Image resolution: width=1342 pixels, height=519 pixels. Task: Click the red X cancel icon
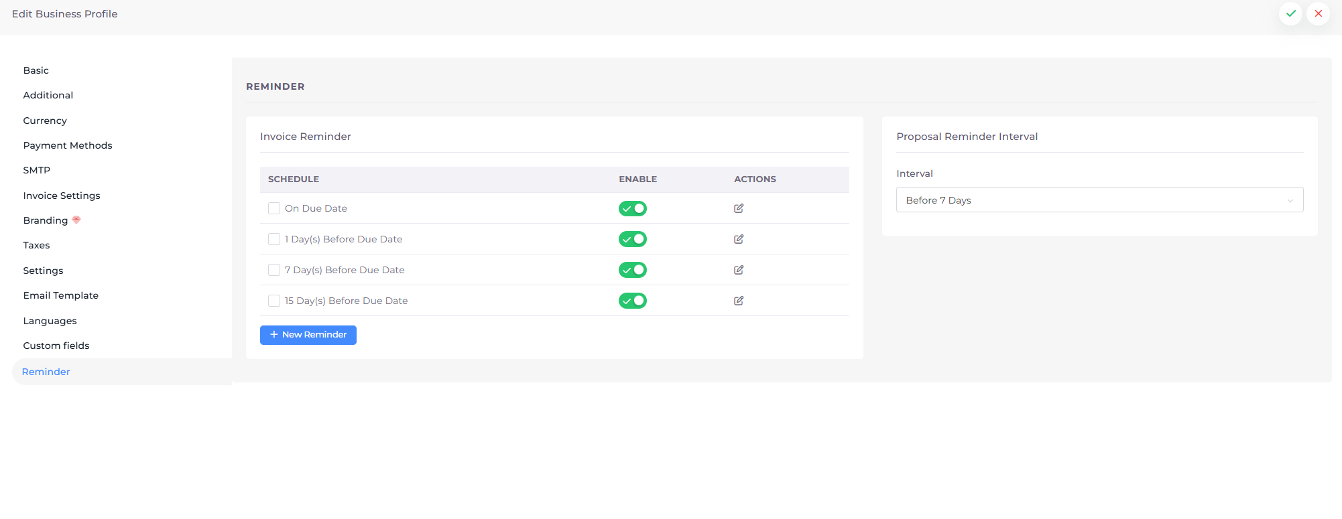[1318, 13]
